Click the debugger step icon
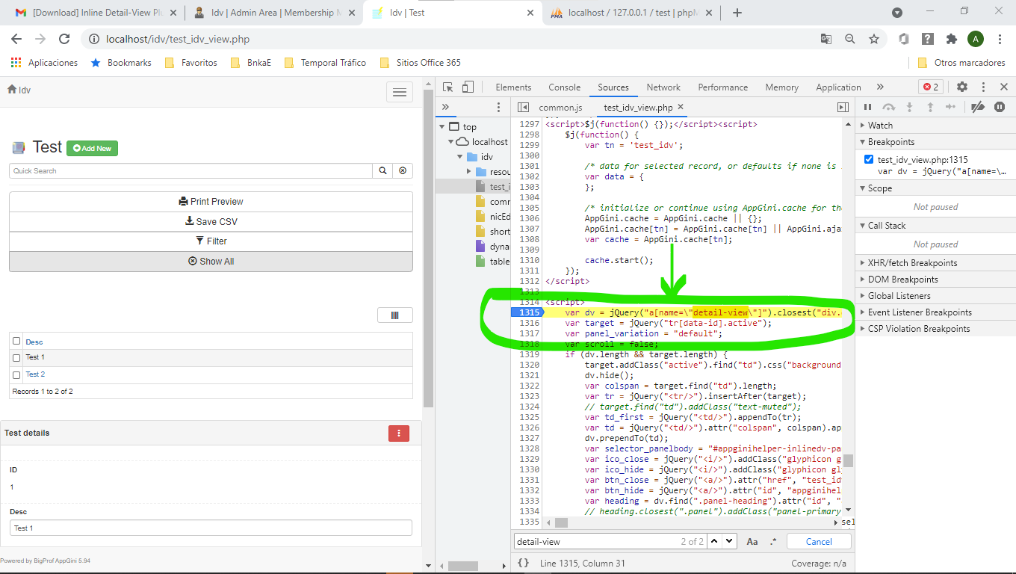The image size is (1016, 574). click(x=950, y=107)
